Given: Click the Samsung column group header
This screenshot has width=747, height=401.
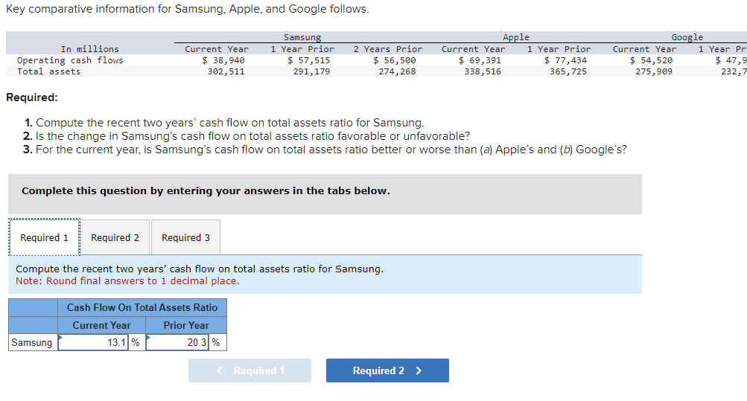Looking at the screenshot, I should pyautogui.click(x=302, y=37).
